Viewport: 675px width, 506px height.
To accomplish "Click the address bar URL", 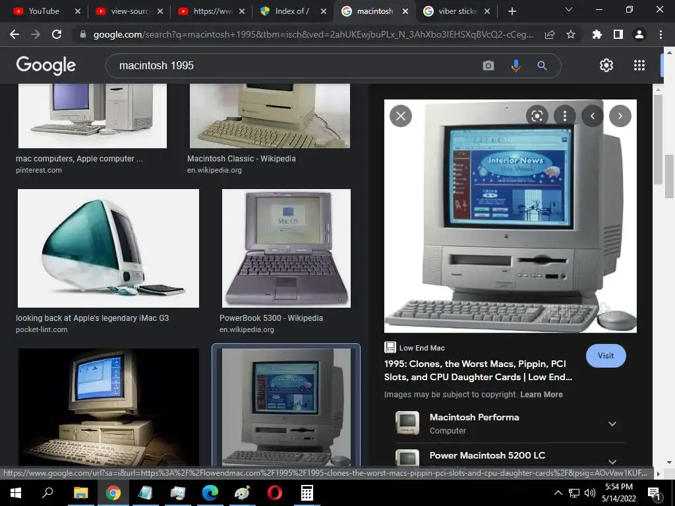I will pyautogui.click(x=313, y=34).
